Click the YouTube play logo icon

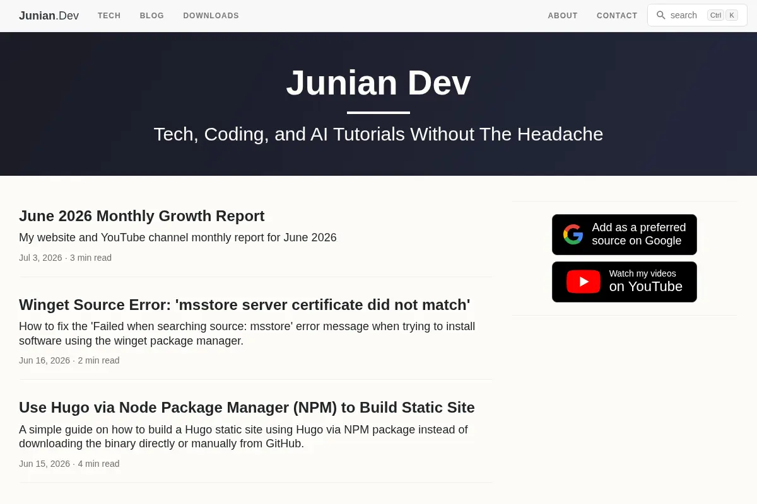pos(584,282)
